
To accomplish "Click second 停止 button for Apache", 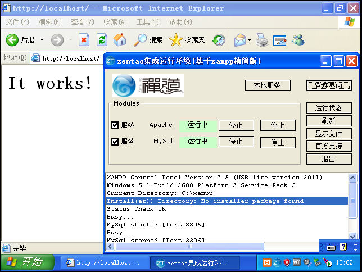I will [x=278, y=125].
